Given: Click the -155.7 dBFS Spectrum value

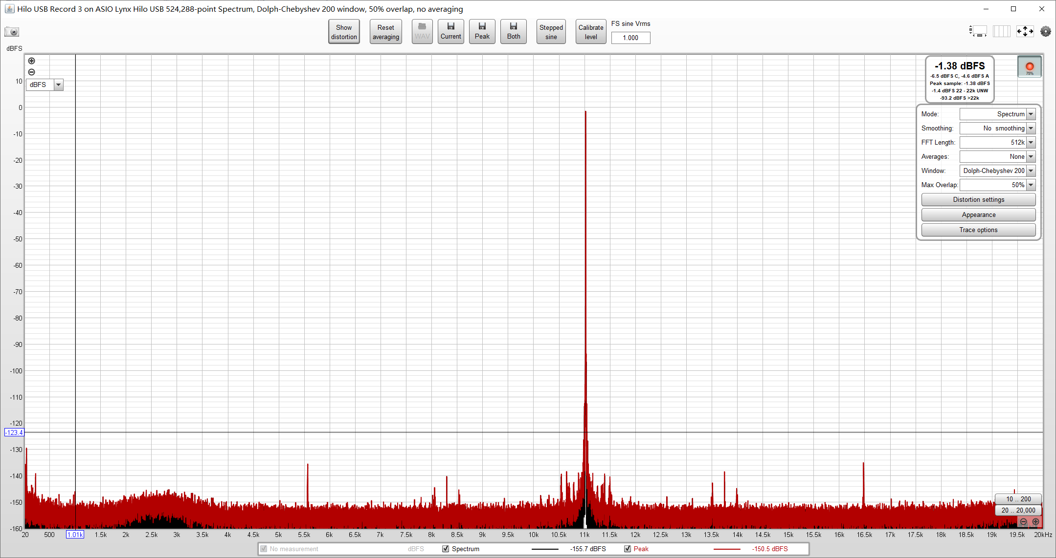Looking at the screenshot, I should click(x=588, y=549).
